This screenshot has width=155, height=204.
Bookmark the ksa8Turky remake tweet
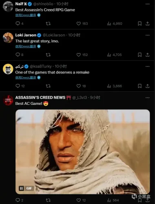click(139, 86)
